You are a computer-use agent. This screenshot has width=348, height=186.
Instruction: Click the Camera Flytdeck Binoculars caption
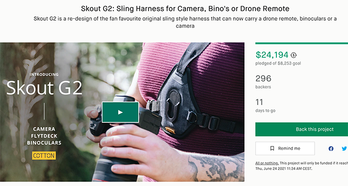44,136
